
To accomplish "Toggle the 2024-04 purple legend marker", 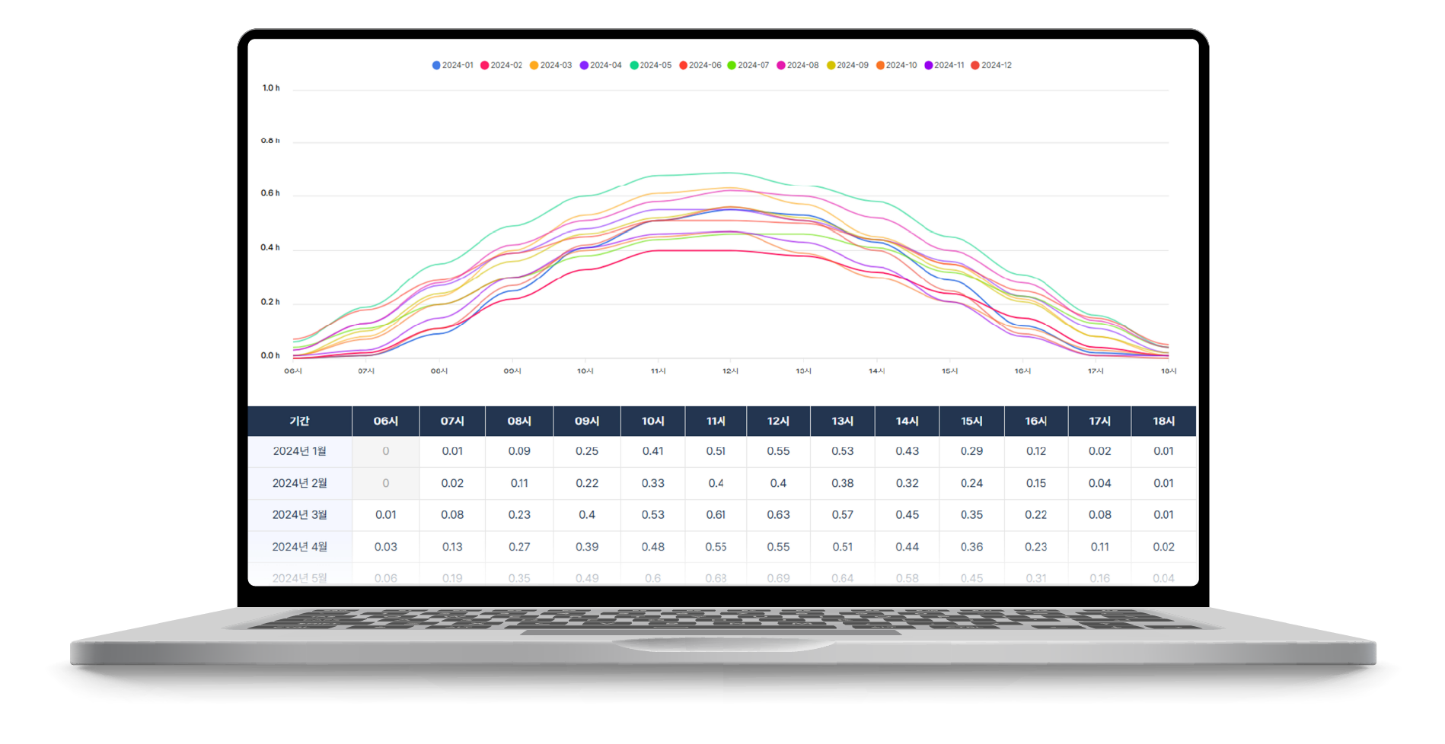I will pos(584,65).
